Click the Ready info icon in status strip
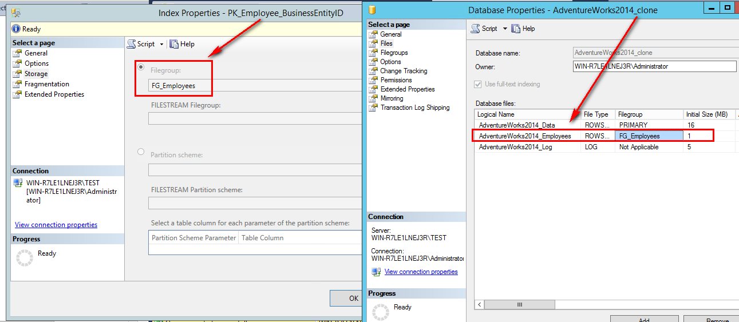This screenshot has height=322, width=739. click(x=16, y=29)
